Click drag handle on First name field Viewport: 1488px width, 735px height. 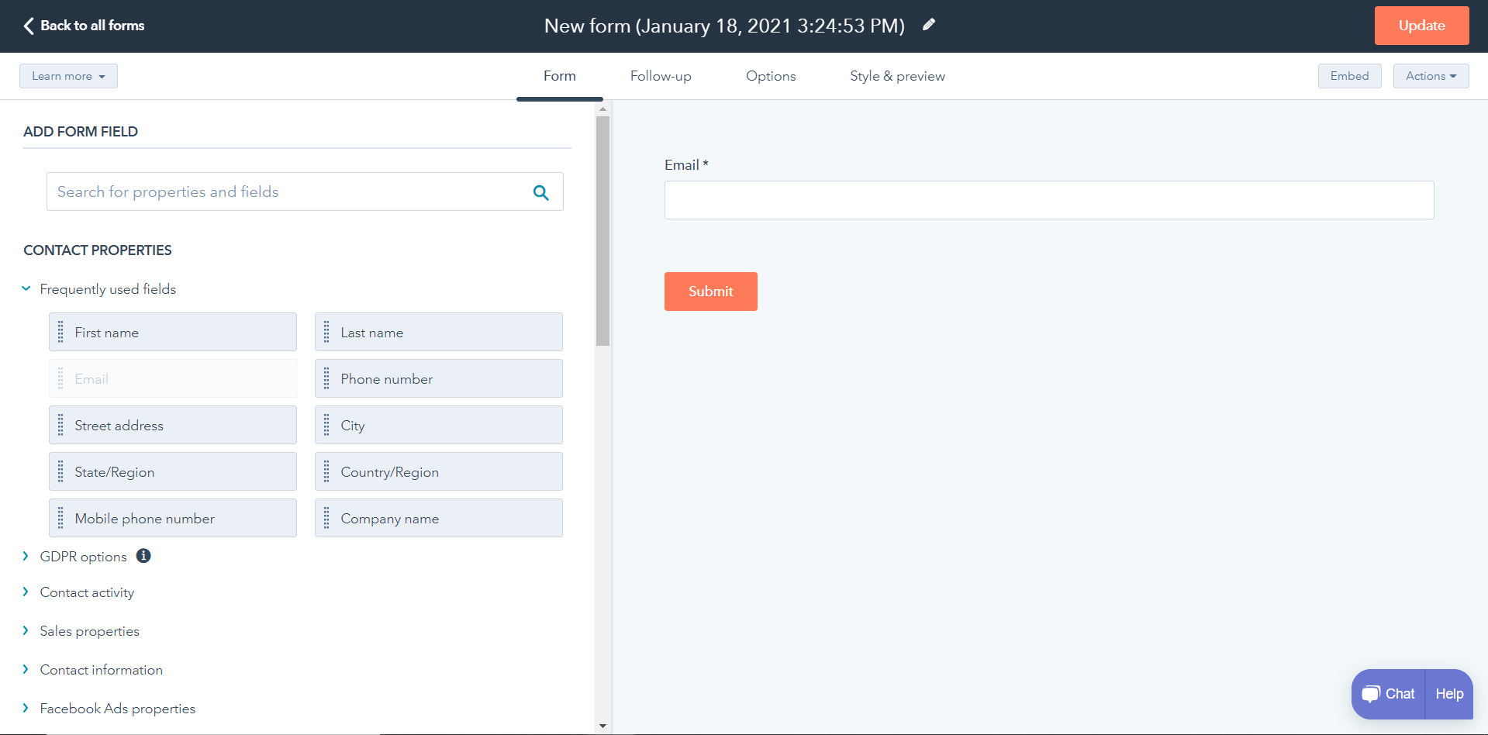[60, 333]
